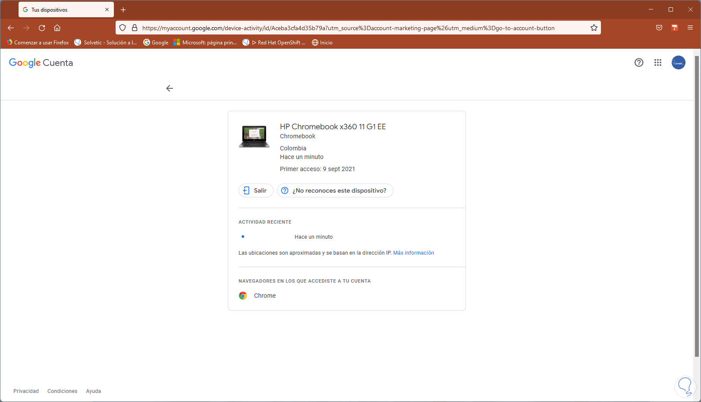Image resolution: width=701 pixels, height=402 pixels.
Task: Click the 'Hace un minuto' recent activity entry
Action: (x=314, y=237)
